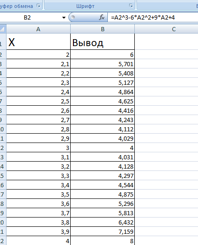198x245 pixels.
Task: Click column A cell with 2,2
Action: 39,73
